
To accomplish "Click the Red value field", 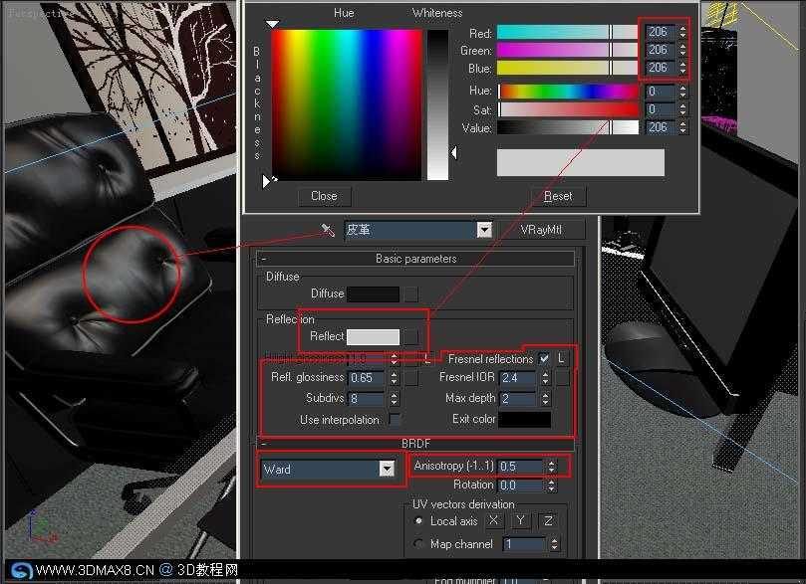I will click(x=660, y=32).
